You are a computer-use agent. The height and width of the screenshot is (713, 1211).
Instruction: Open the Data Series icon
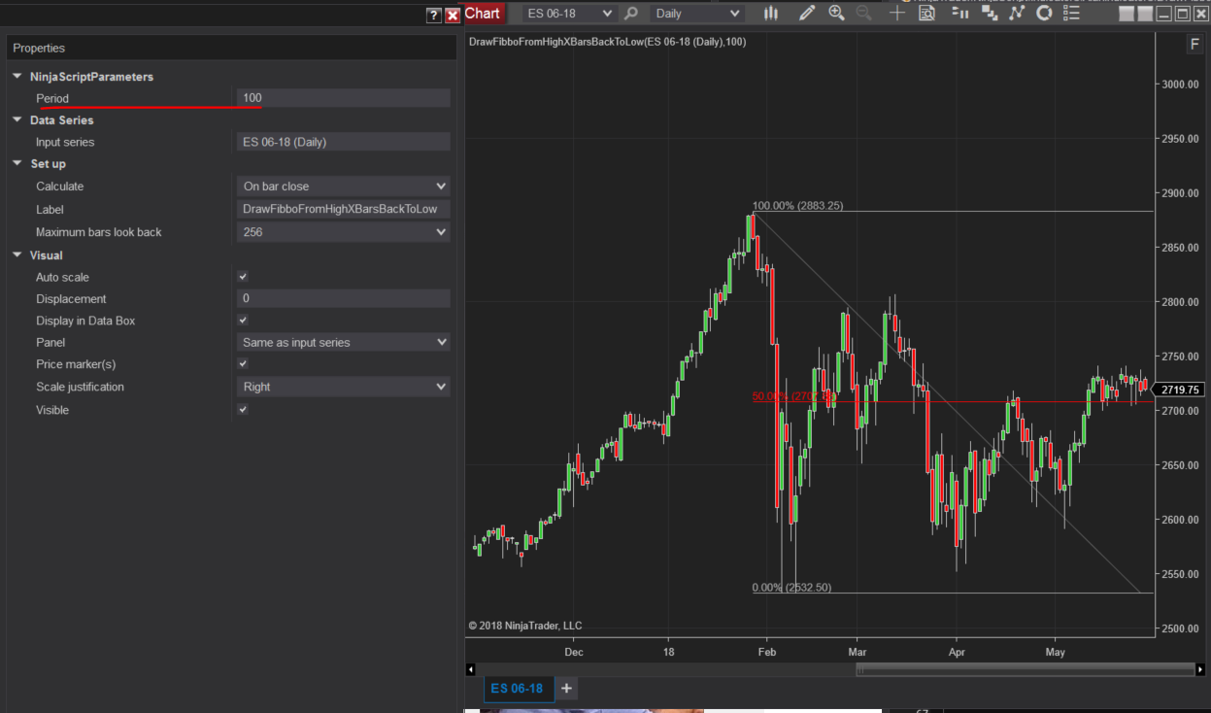pyautogui.click(x=990, y=14)
